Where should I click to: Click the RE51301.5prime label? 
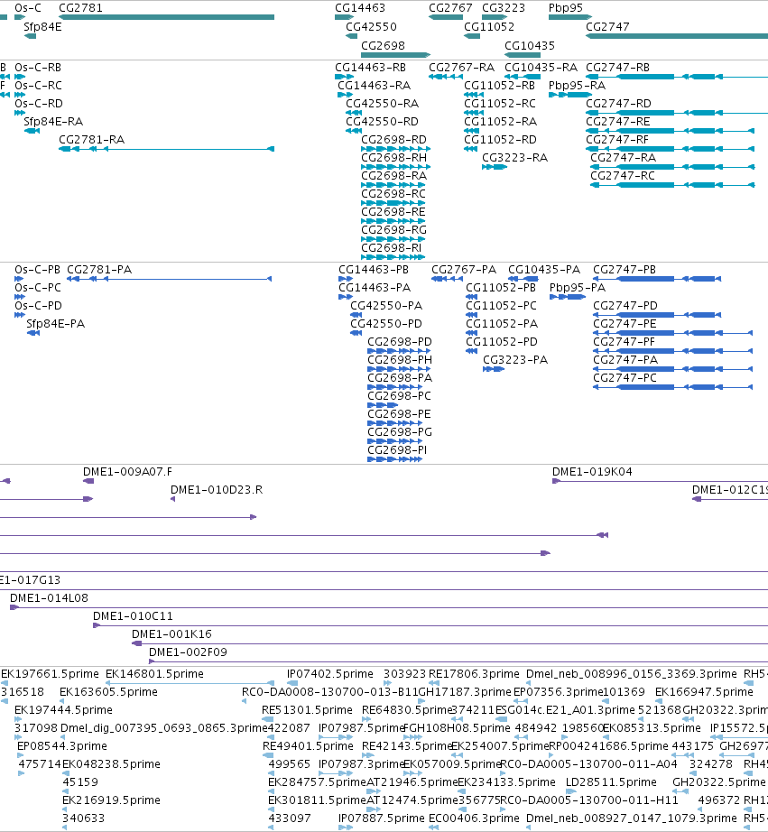[308, 710]
